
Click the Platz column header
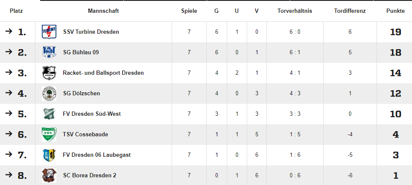point(16,11)
